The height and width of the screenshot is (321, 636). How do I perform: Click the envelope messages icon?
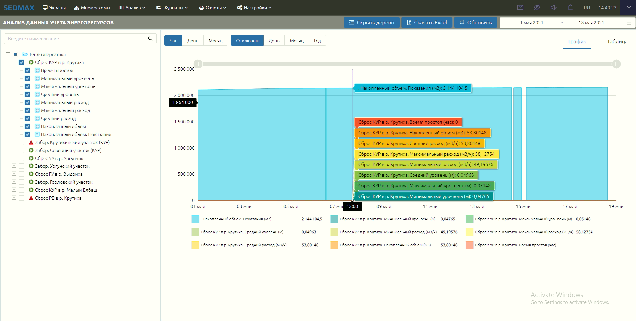click(x=520, y=7)
